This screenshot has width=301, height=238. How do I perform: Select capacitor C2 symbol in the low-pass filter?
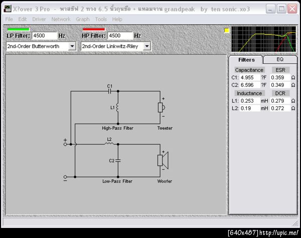118,160
